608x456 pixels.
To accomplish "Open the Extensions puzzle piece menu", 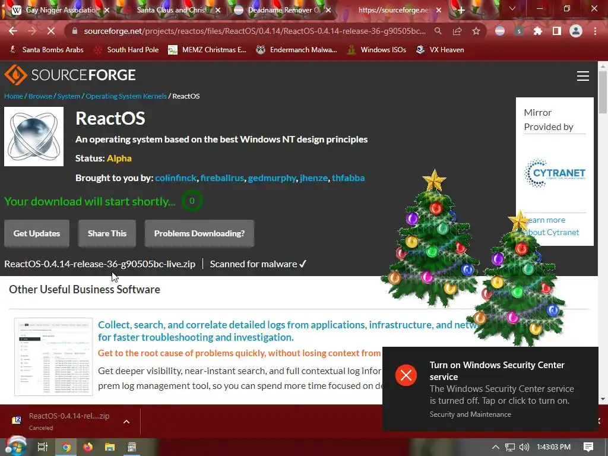I will point(538,31).
